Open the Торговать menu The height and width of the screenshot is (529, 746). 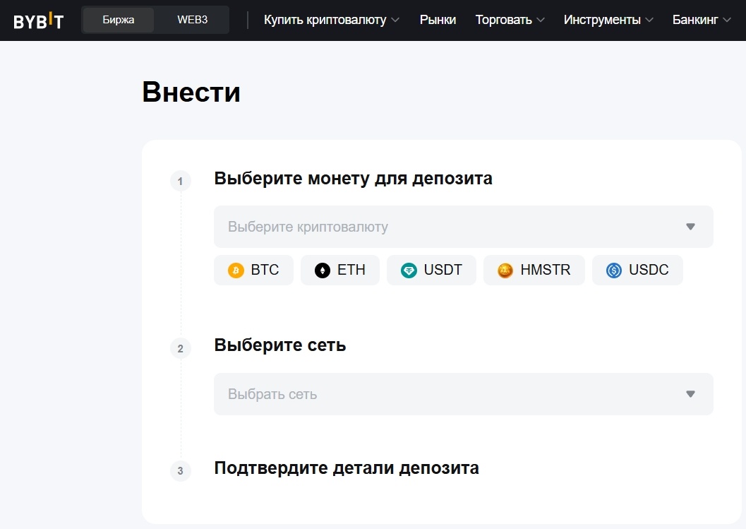click(x=510, y=20)
